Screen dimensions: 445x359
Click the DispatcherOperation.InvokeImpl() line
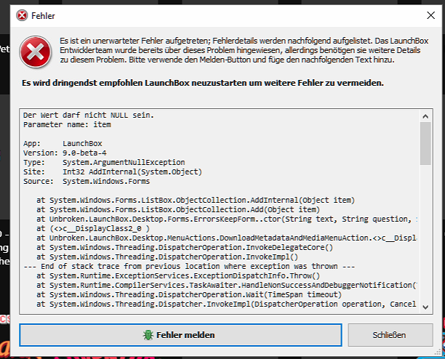(x=167, y=257)
